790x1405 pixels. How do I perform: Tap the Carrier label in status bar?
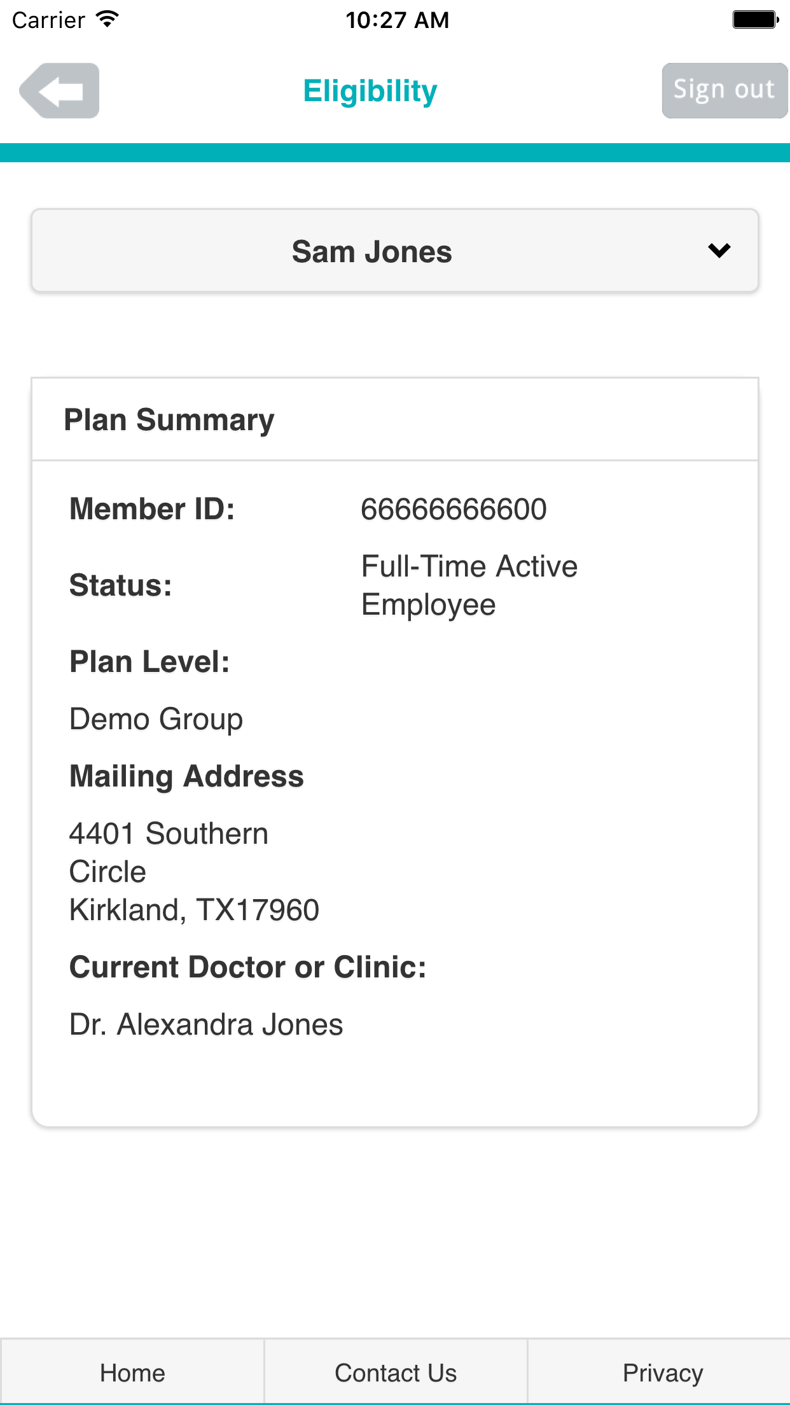pos(48,20)
